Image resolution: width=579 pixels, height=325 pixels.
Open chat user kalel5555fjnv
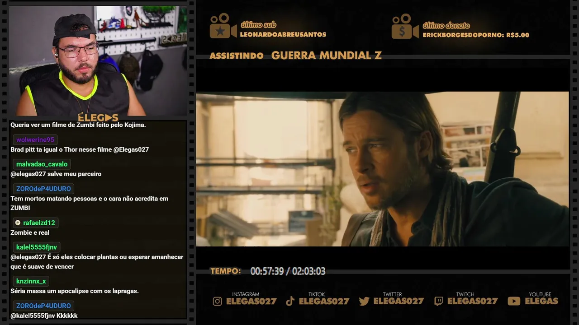pos(37,247)
